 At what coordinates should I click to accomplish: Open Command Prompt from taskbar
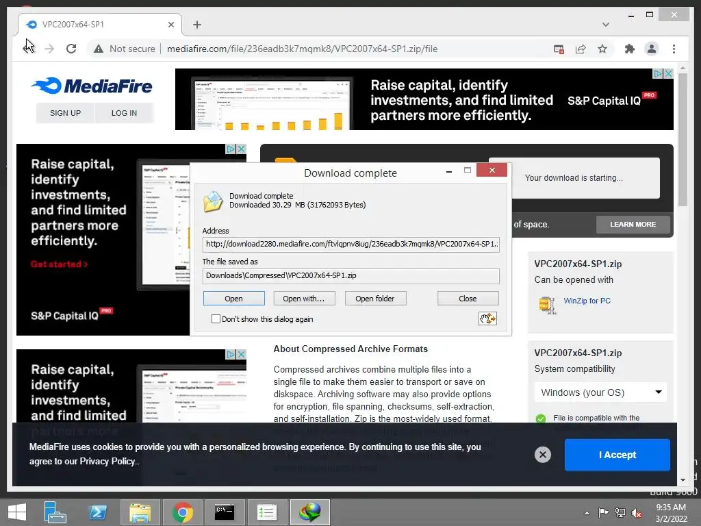[225, 512]
